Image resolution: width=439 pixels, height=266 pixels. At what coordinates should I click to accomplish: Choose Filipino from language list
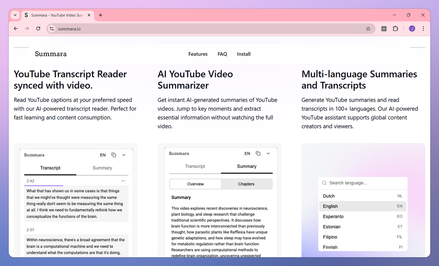pos(363,237)
